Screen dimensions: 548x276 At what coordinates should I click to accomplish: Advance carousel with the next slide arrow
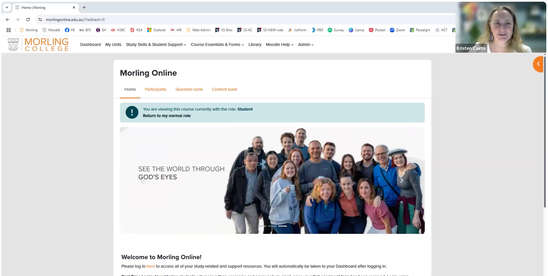point(401,180)
